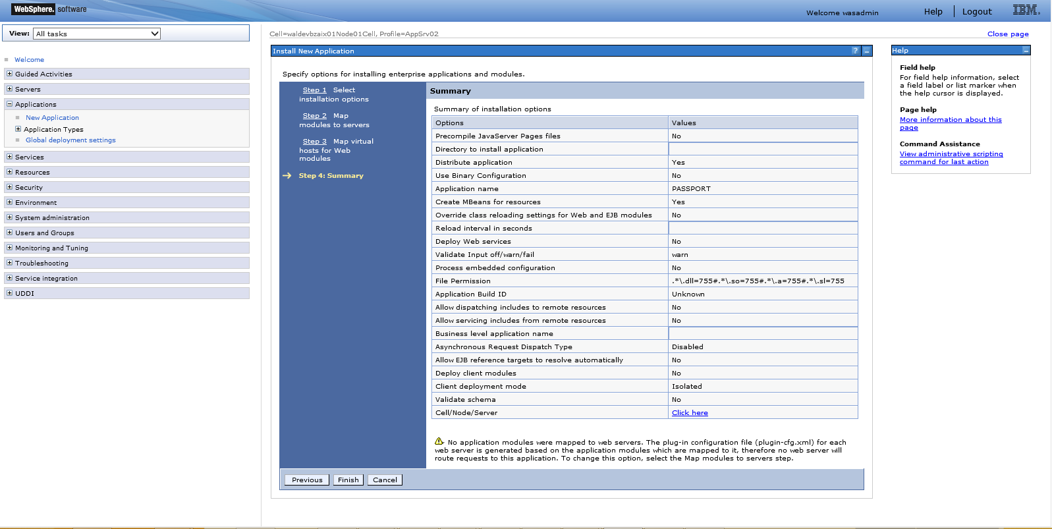This screenshot has width=1052, height=529.
Task: Expand the Environment section
Action: point(9,202)
